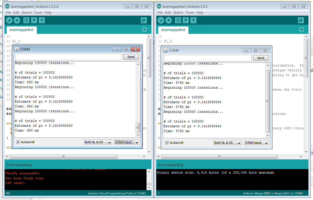
Task: Click Verify icon in Arduino 1.0.3 window
Action: pyautogui.click(x=161, y=20)
